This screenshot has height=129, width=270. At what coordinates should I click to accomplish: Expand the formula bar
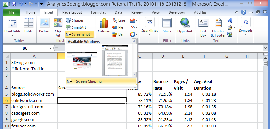click(x=265, y=48)
